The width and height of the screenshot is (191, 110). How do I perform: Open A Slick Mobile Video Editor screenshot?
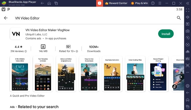click(x=20, y=74)
